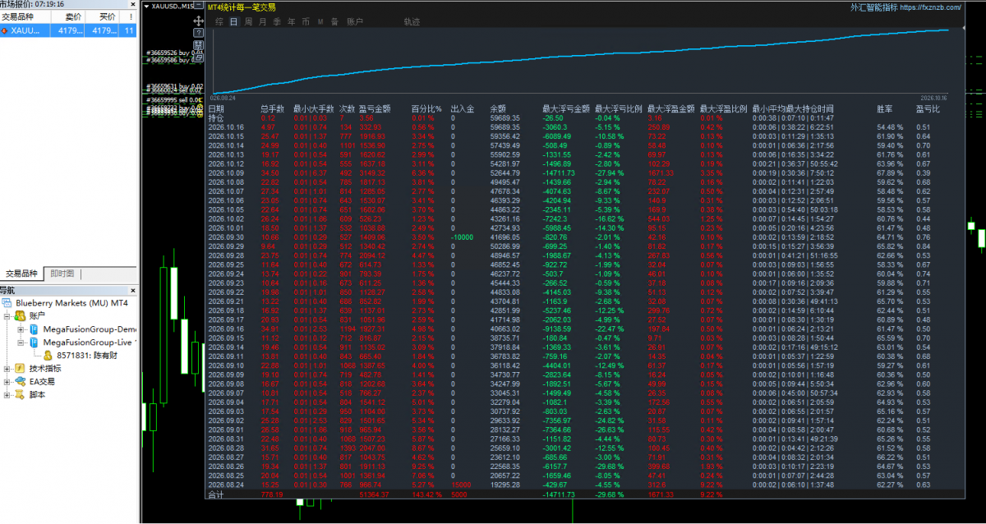986x524 pixels.
Task: Click the 轨迹 button in the statistics panel
Action: click(412, 21)
